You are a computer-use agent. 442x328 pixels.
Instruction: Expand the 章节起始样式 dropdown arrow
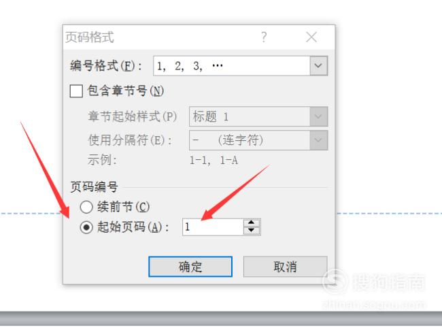[x=318, y=116]
